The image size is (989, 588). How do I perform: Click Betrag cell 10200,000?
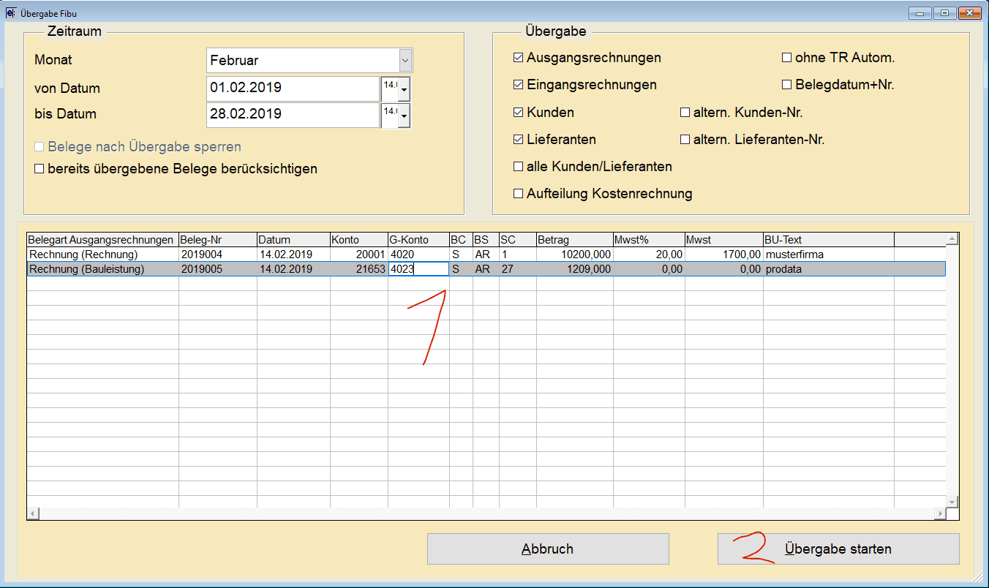(x=574, y=255)
